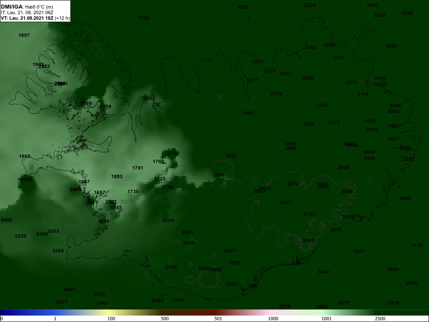The width and height of the screenshot is (429, 322).
Task: Select the 2949 value near coast
Action: 336,230
